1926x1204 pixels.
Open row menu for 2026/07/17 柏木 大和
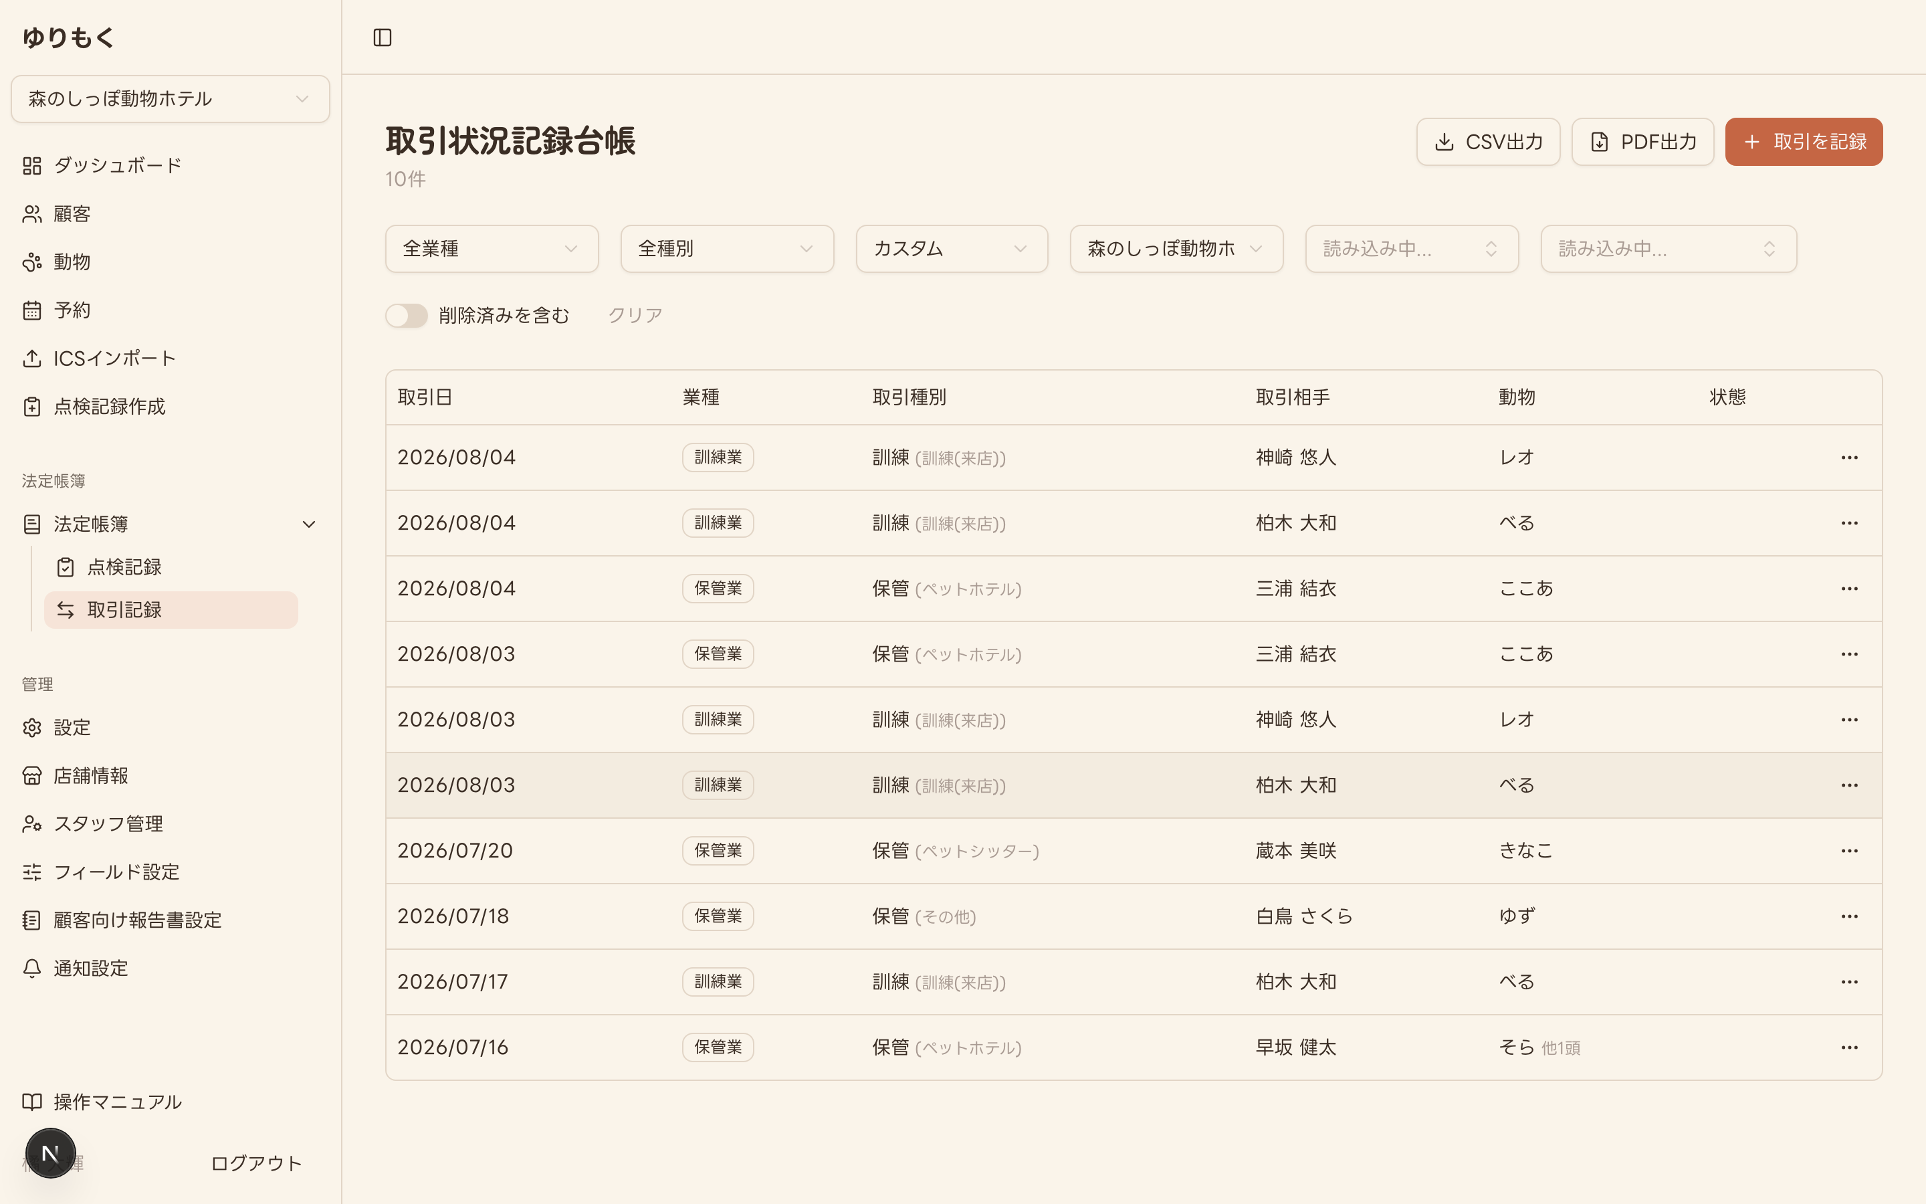click(1849, 982)
